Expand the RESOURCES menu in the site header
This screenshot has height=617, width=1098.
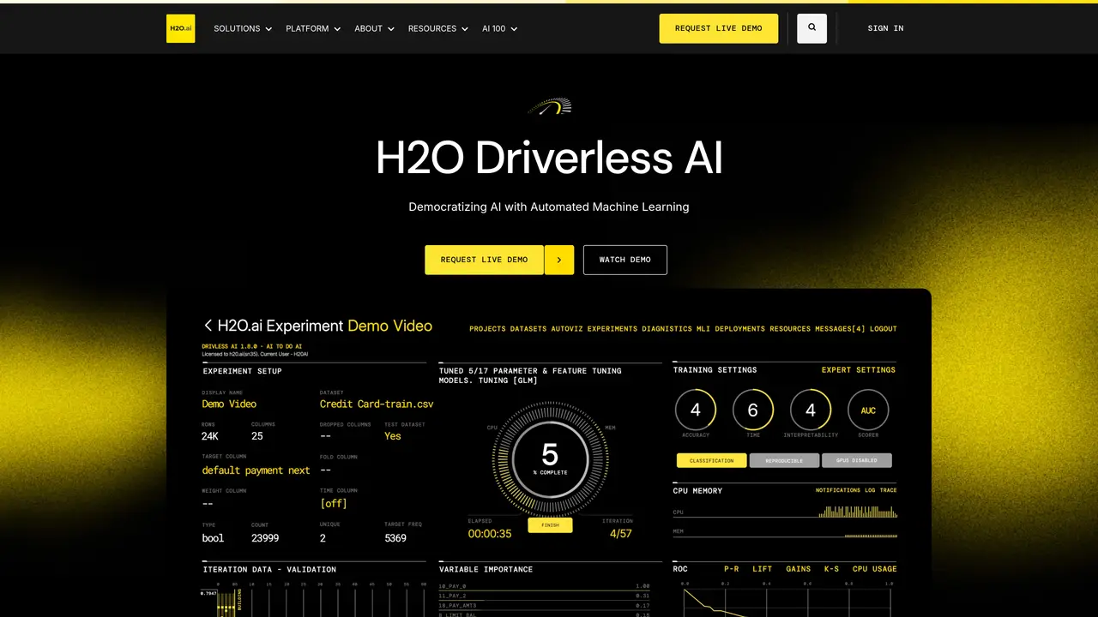438,28
